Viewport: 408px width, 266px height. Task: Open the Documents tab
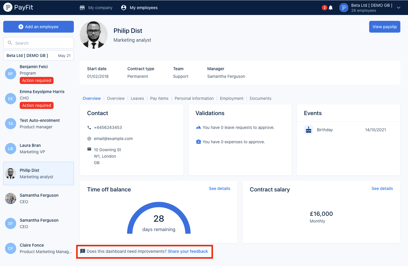tap(260, 98)
